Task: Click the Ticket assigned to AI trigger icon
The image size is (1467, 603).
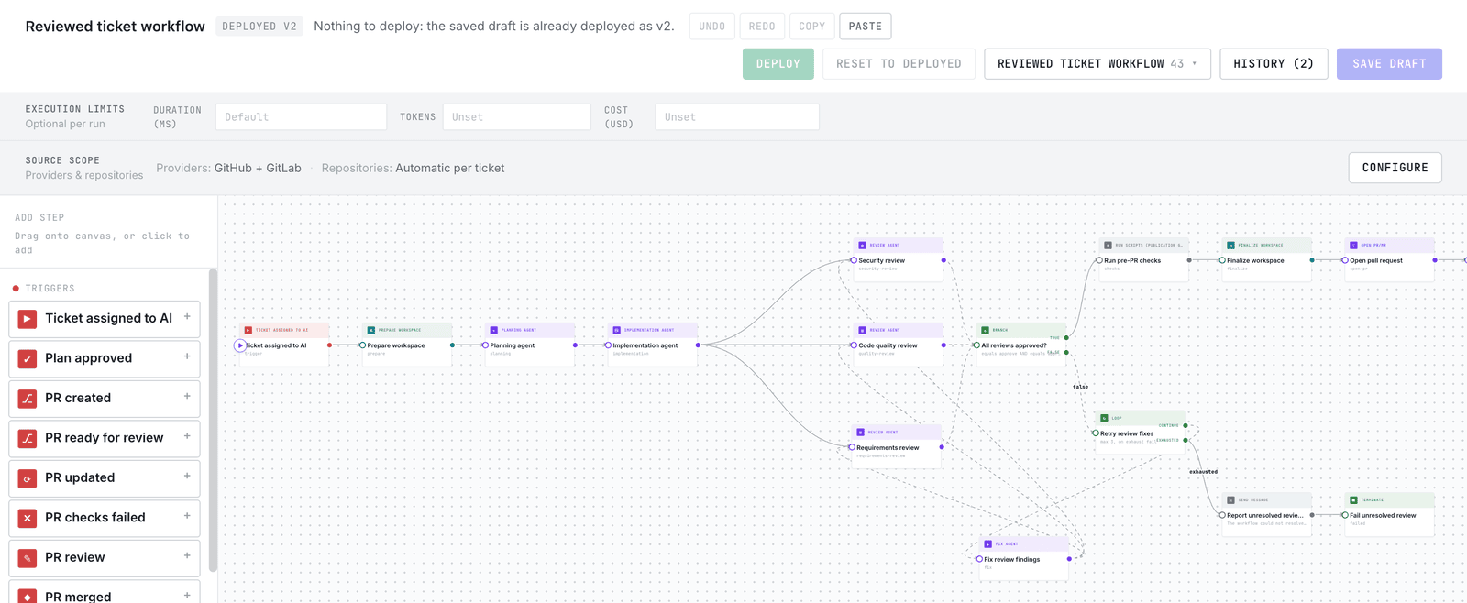Action: click(28, 319)
